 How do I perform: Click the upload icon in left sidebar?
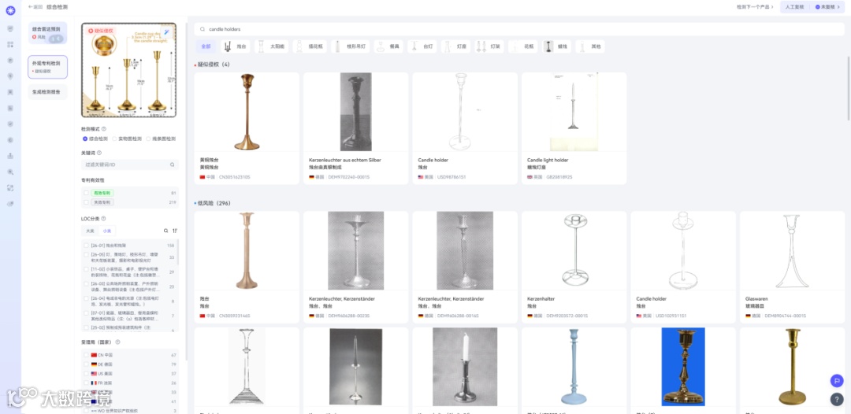(x=10, y=156)
